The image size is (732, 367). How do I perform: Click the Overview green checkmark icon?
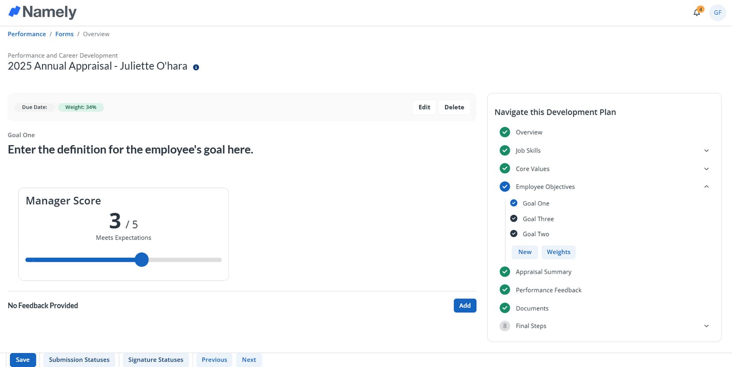tap(505, 132)
